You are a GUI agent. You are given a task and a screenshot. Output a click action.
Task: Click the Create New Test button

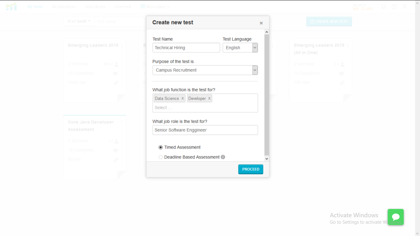pos(329,21)
